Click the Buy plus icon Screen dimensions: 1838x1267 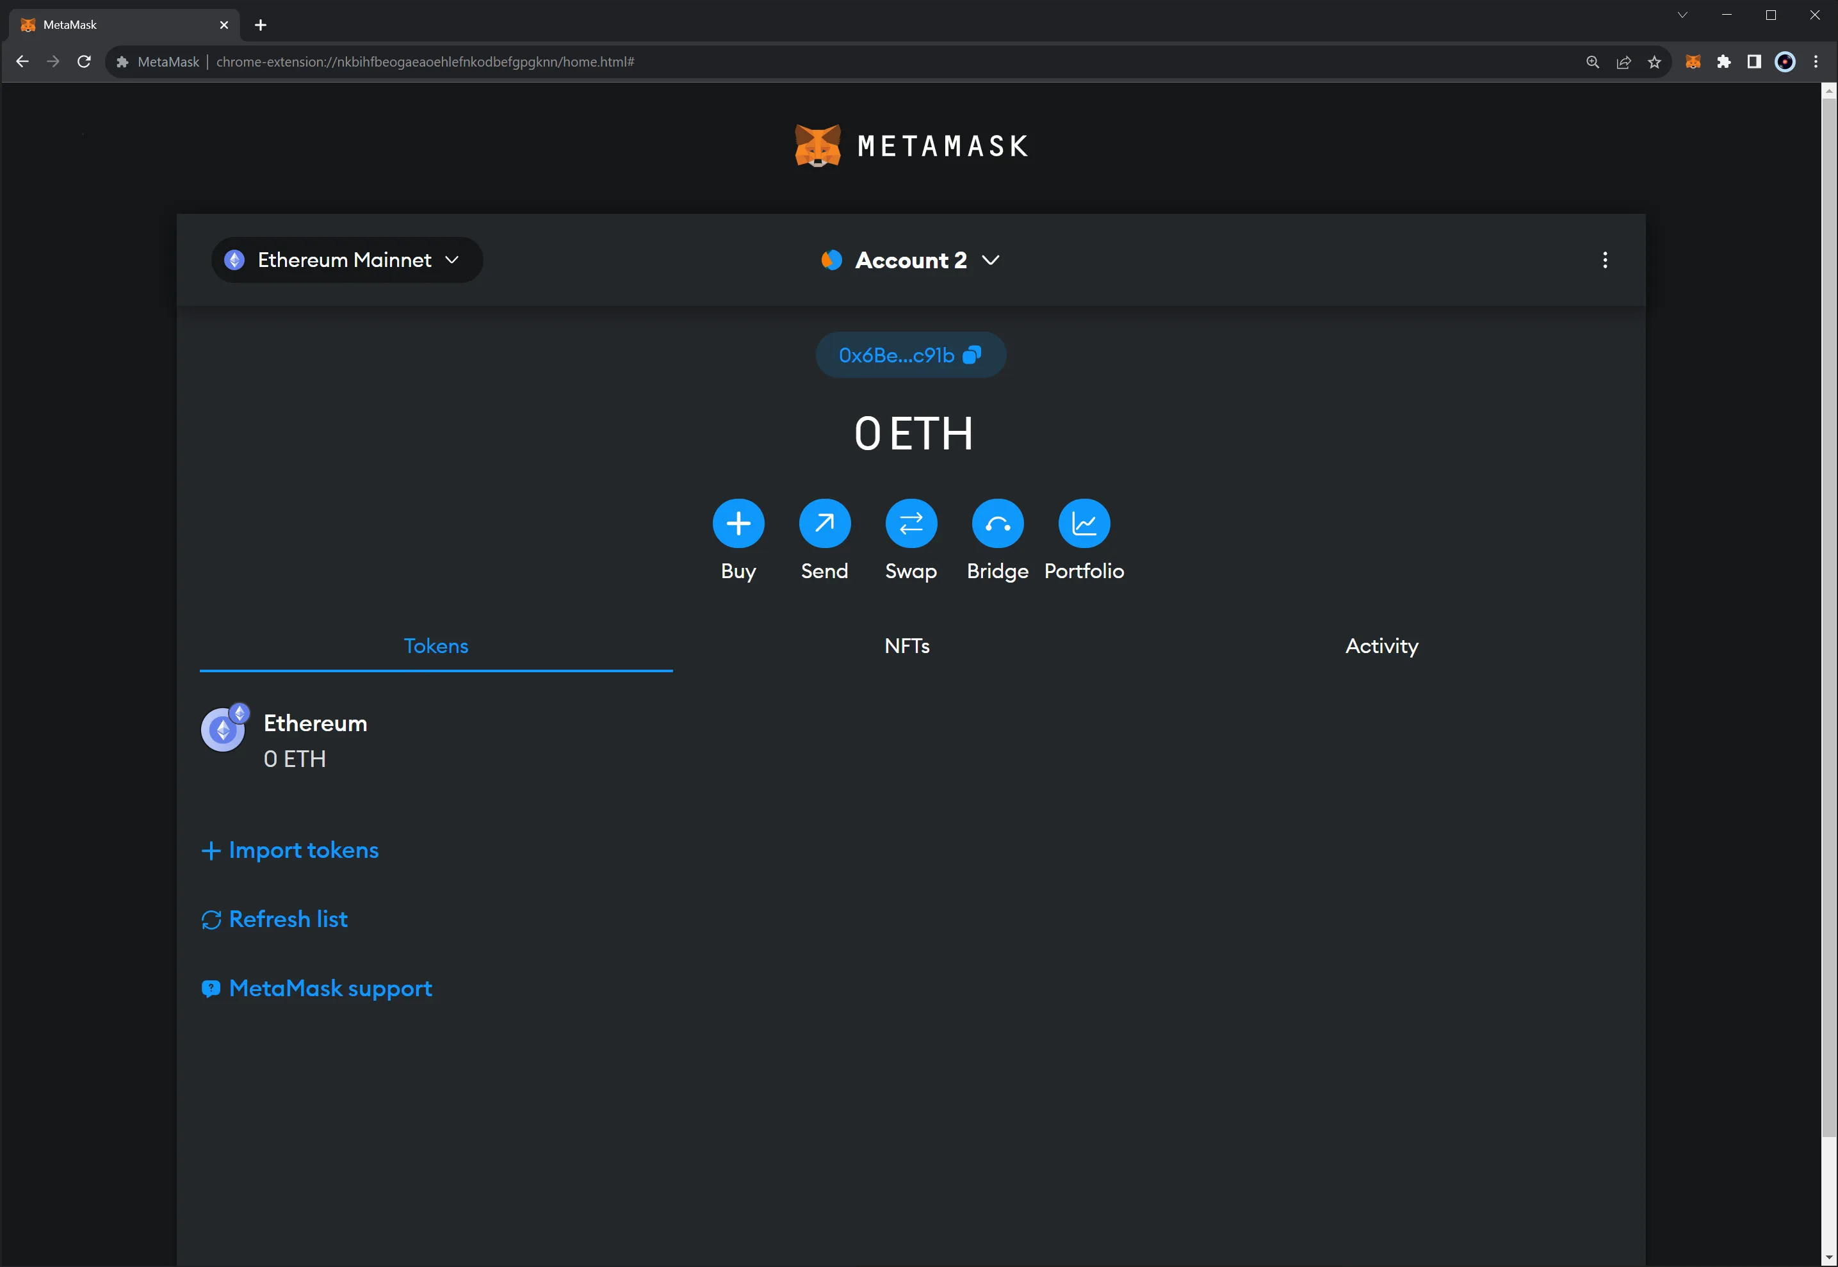(x=738, y=524)
